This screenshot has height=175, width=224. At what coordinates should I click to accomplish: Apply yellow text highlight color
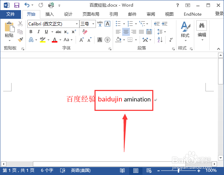[x=43, y=40]
